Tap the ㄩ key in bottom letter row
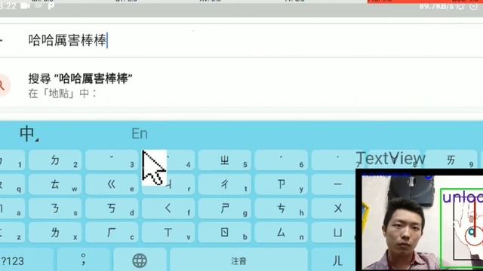The image size is (483, 271). pyautogui.click(x=334, y=233)
